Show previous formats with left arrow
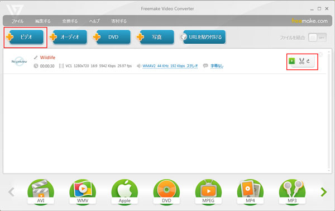335x211 pixels. [x=11, y=192]
